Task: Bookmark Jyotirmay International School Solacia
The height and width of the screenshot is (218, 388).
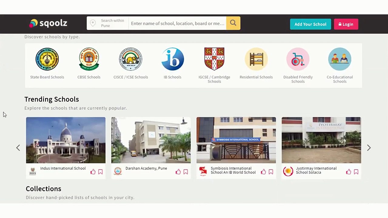Action: (356, 172)
